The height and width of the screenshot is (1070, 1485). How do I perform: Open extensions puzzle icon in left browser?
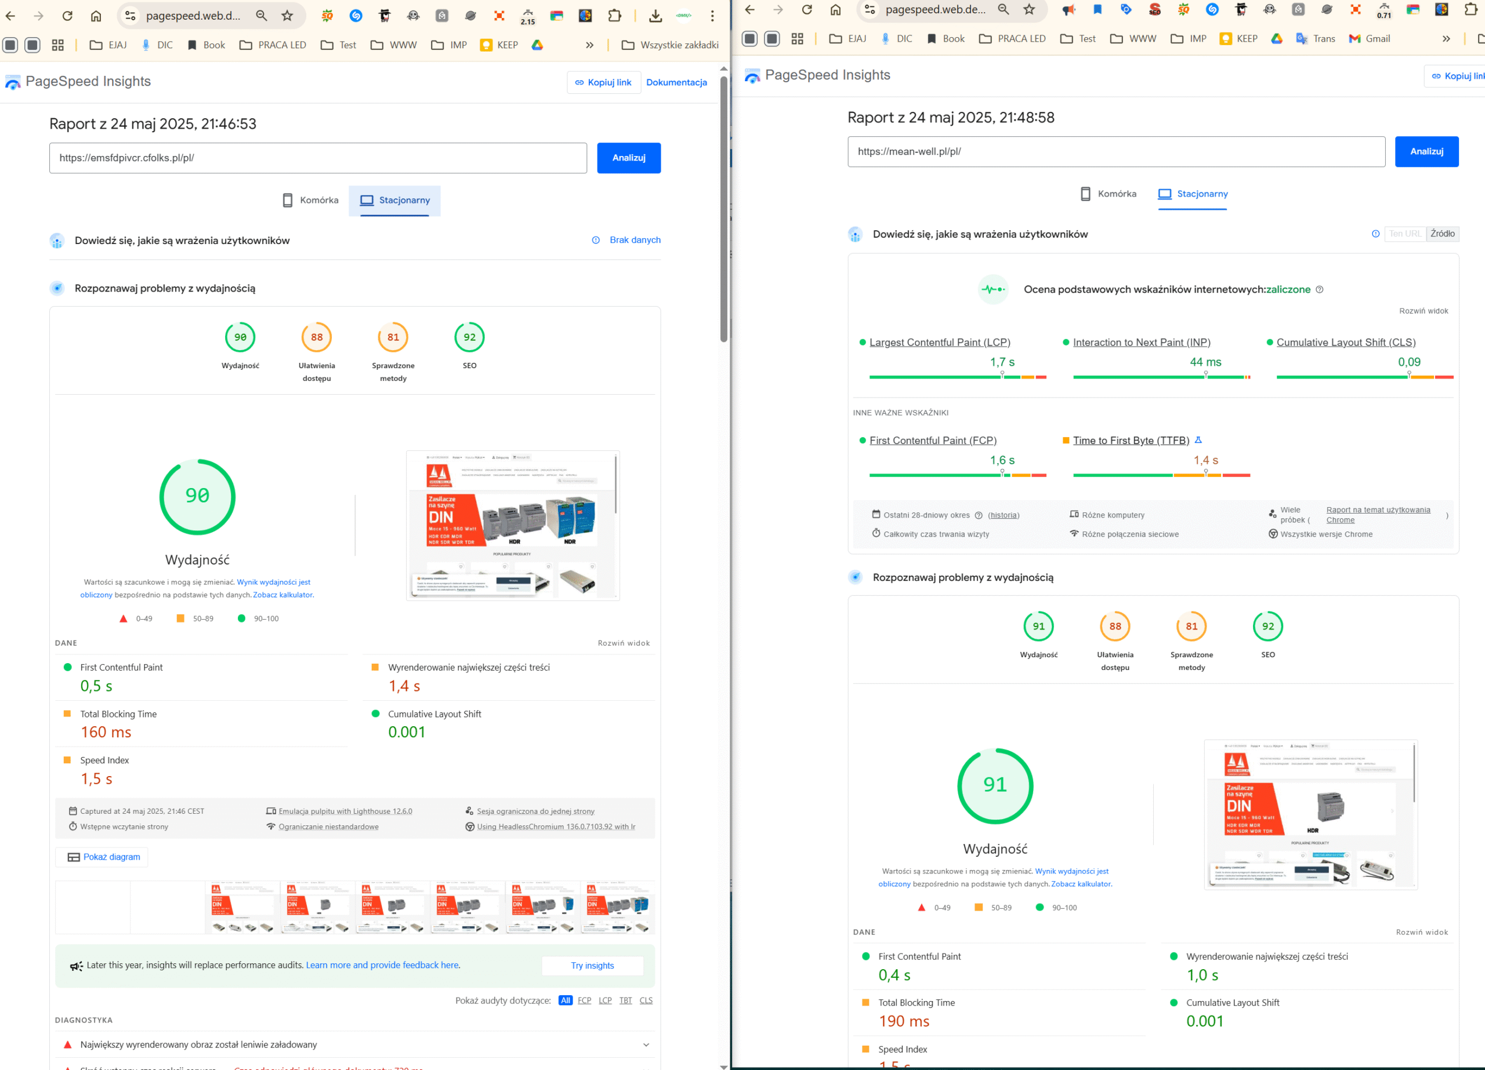click(x=614, y=16)
